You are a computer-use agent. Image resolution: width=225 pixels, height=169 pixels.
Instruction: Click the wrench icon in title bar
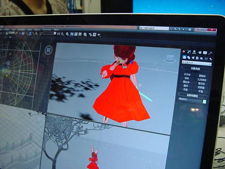click(x=175, y=29)
